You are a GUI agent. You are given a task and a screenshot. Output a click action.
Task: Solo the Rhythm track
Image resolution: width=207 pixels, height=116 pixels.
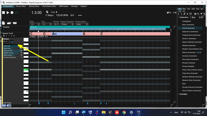point(7,42)
